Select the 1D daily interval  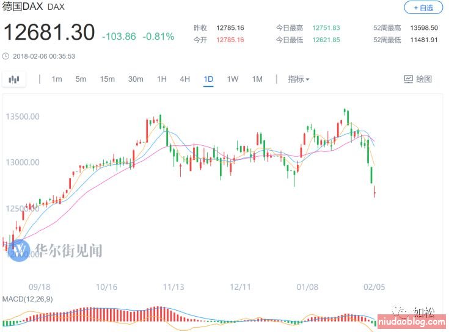point(208,79)
